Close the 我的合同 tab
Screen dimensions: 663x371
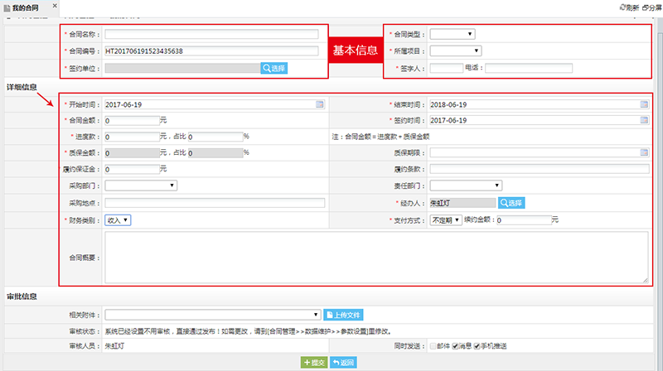pyautogui.click(x=56, y=6)
